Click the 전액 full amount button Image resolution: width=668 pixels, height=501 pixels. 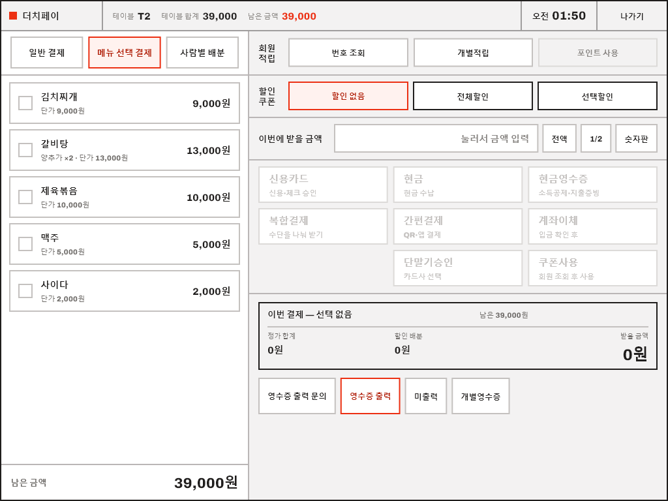[559, 138]
